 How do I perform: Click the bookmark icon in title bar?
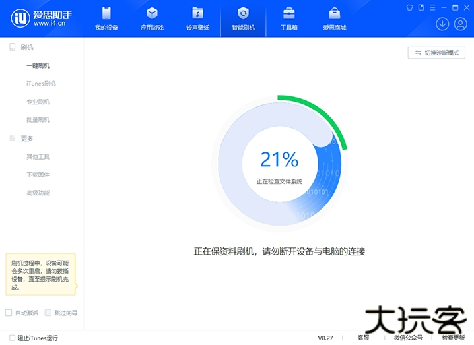click(x=421, y=7)
